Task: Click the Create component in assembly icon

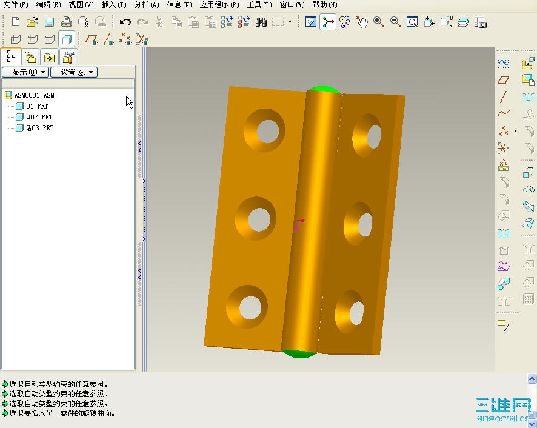Action: 529,80
